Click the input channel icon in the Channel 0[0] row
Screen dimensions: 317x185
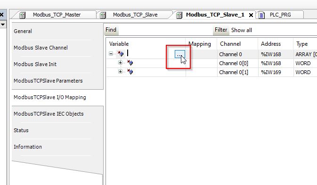(130, 63)
